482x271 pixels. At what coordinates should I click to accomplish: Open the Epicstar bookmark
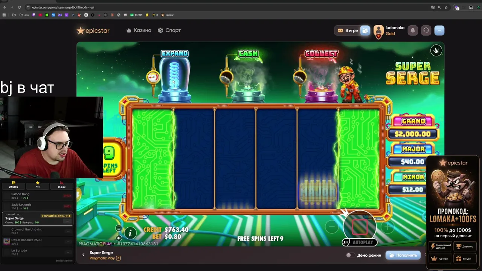(x=168, y=15)
